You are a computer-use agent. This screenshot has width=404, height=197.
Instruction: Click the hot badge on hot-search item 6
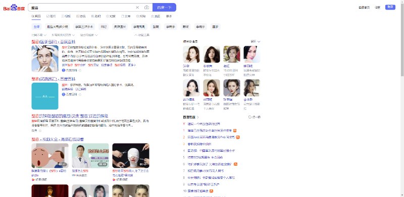pyautogui.click(x=235, y=164)
